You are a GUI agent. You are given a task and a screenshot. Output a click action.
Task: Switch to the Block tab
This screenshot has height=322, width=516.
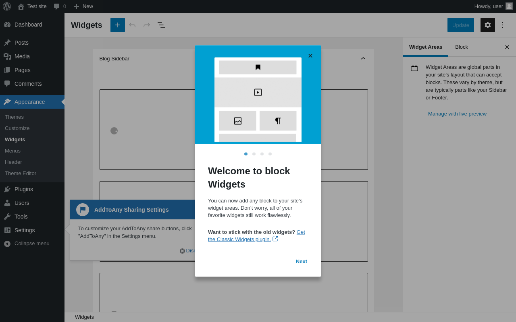pyautogui.click(x=462, y=47)
